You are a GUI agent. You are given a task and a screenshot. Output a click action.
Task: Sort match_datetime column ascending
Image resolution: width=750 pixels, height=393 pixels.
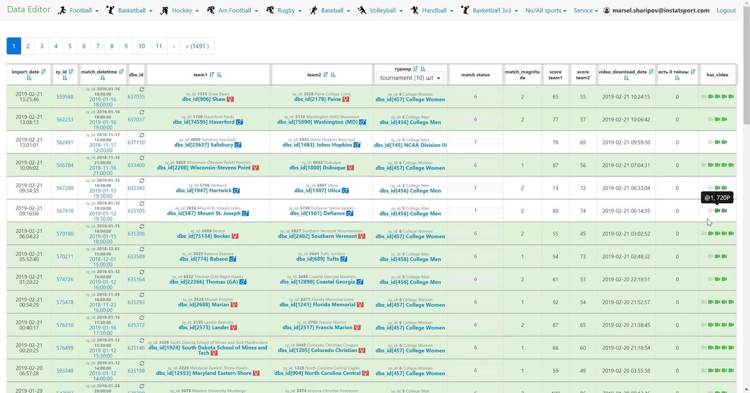(x=103, y=78)
